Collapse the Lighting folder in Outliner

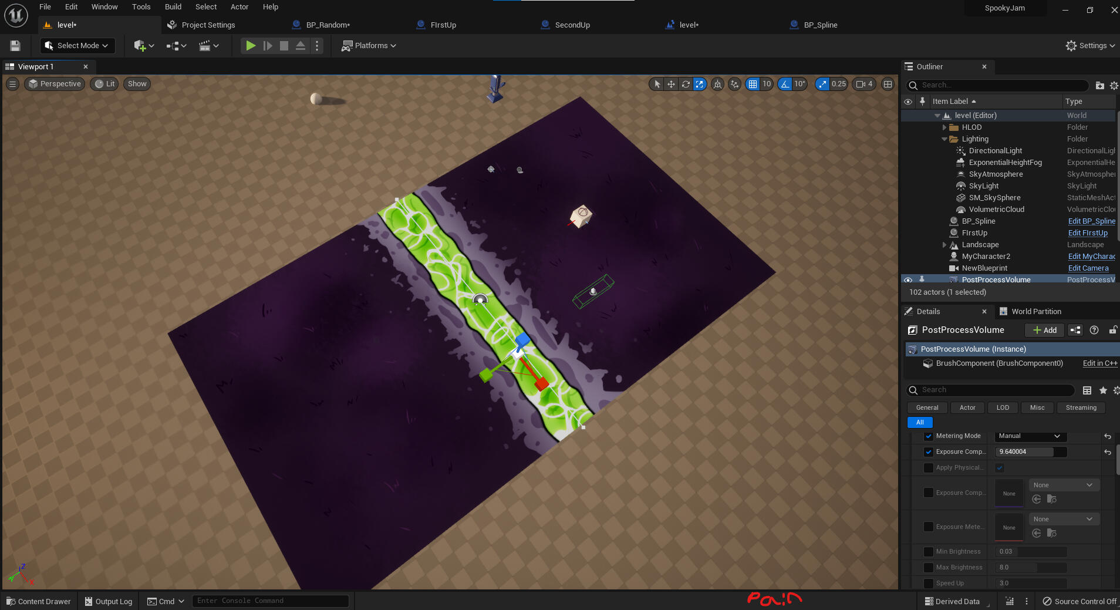(944, 139)
